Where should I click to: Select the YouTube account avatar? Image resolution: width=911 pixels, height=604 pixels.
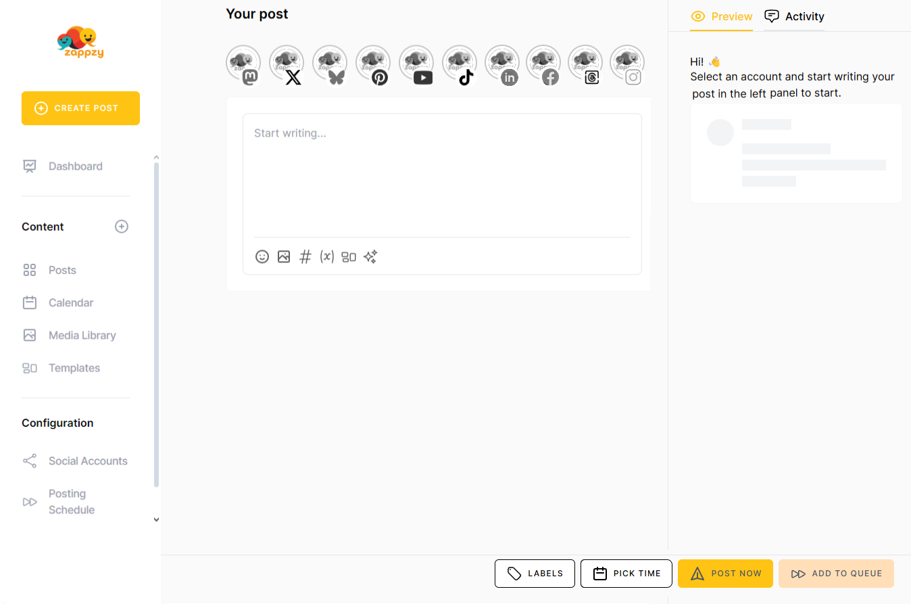tap(416, 64)
